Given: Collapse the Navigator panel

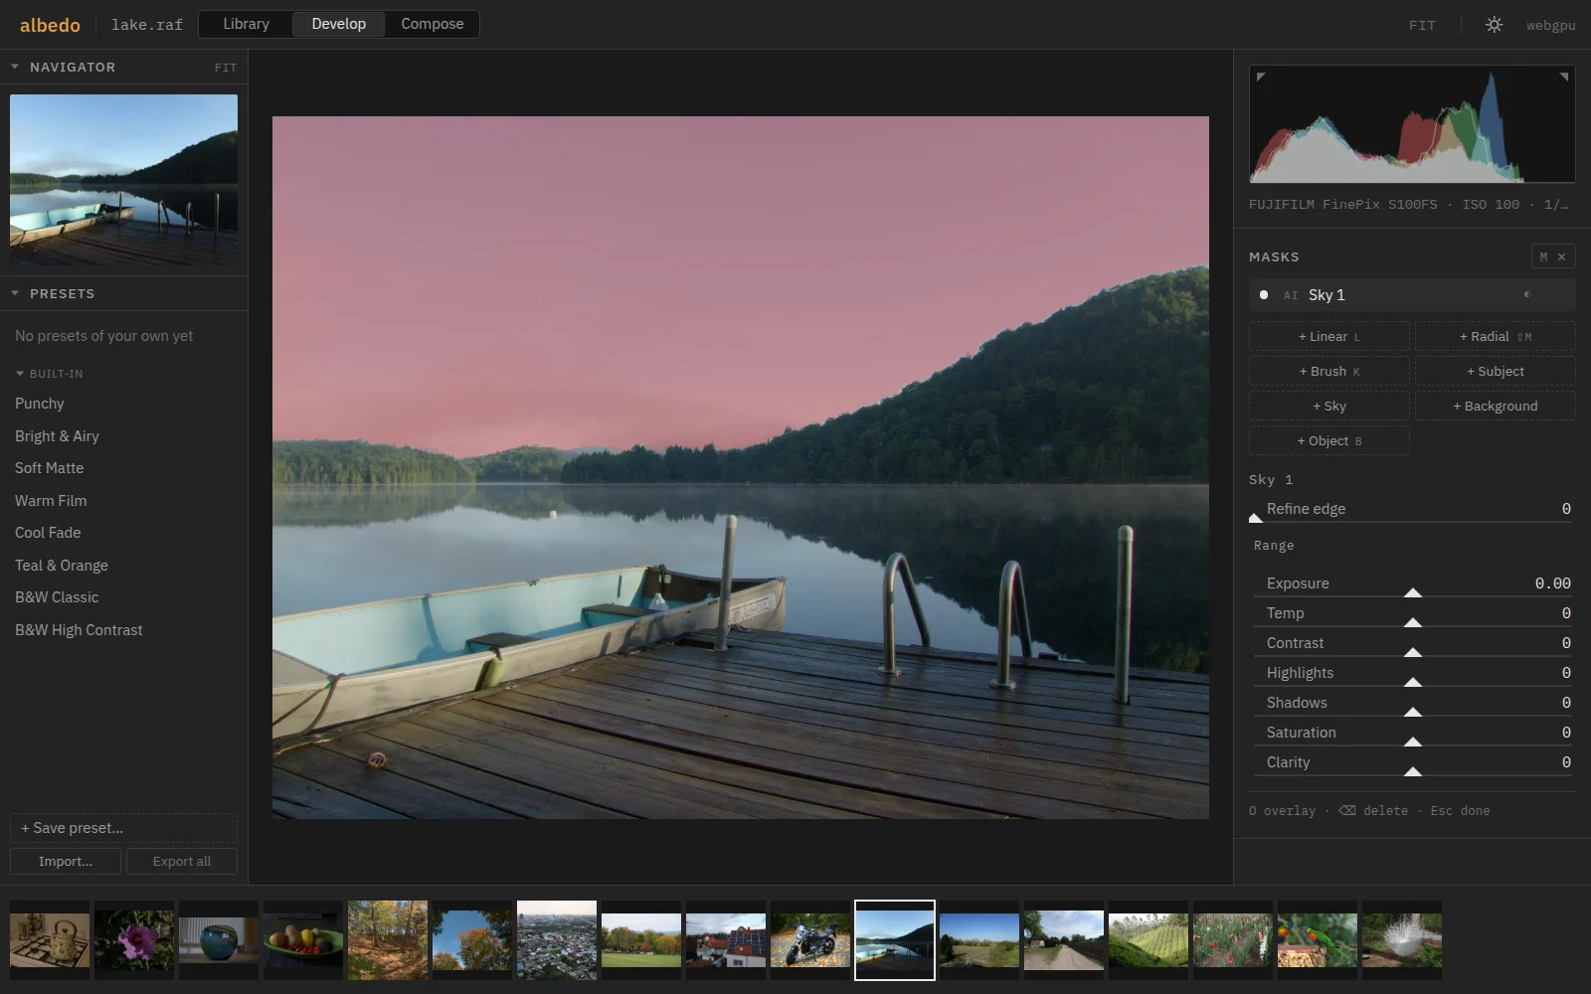Looking at the screenshot, I should [x=15, y=67].
